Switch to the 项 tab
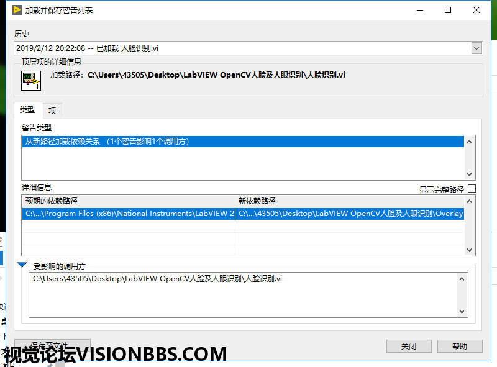 point(52,111)
